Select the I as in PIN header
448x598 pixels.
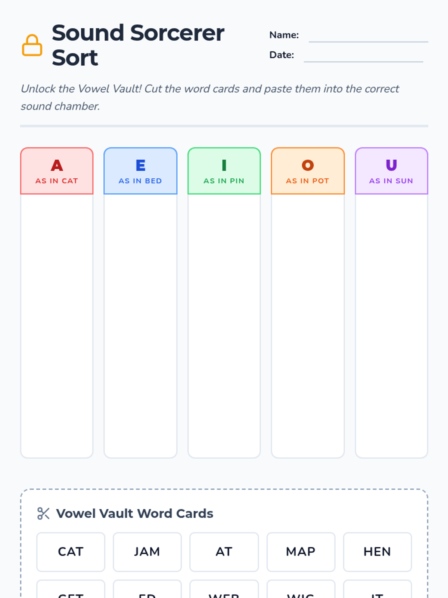[x=224, y=171]
